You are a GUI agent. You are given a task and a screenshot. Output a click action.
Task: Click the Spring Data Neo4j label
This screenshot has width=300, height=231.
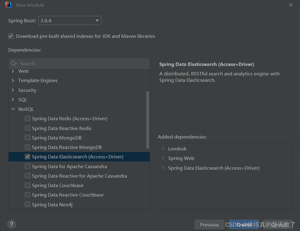pos(52,205)
